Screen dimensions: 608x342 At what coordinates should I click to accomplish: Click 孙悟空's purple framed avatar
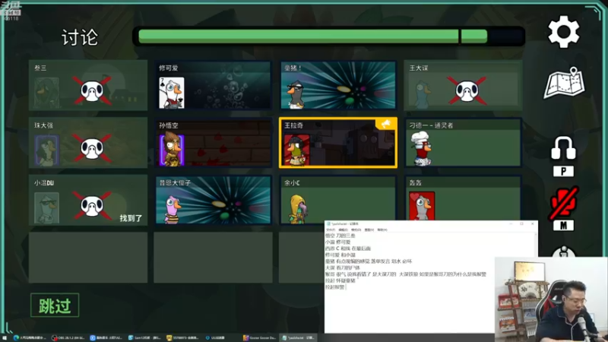point(172,149)
